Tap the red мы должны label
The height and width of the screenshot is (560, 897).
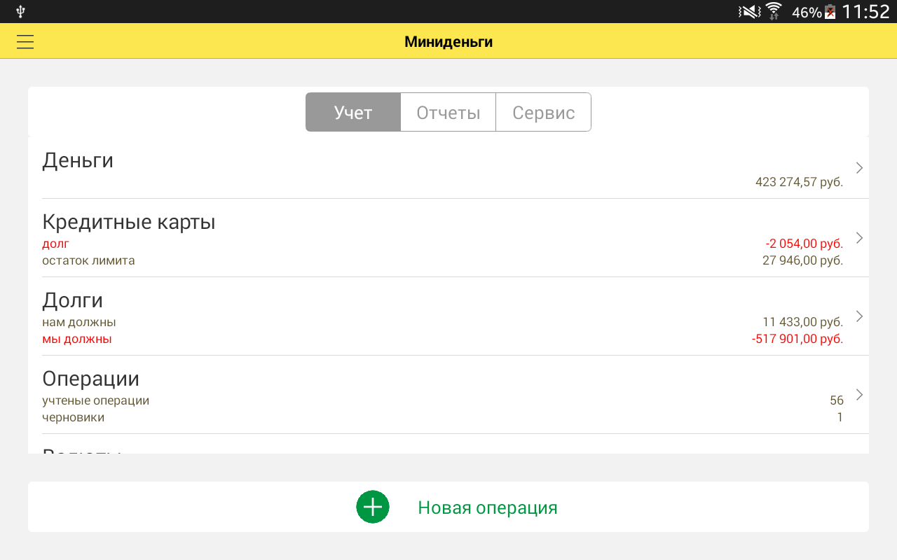click(x=77, y=339)
